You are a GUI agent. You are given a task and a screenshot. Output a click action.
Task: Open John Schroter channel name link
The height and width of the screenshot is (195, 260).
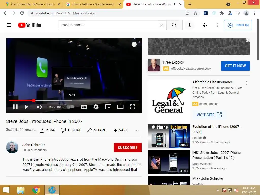(x=34, y=145)
